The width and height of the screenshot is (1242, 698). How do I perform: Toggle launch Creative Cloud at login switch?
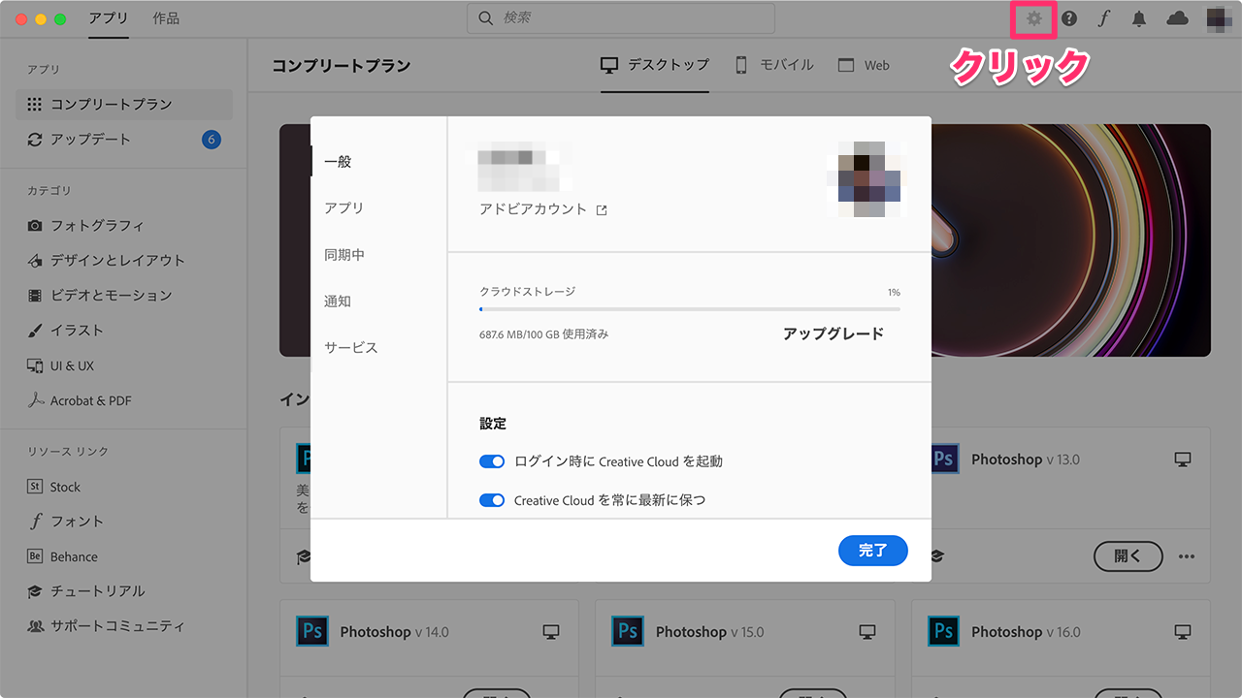[x=492, y=461]
